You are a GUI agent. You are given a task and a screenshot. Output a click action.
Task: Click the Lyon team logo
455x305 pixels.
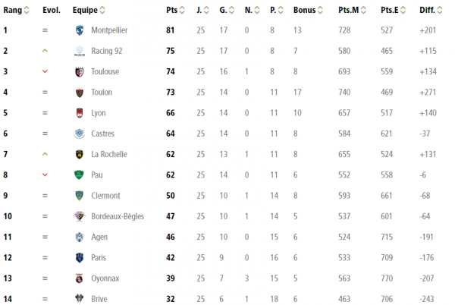click(79, 113)
